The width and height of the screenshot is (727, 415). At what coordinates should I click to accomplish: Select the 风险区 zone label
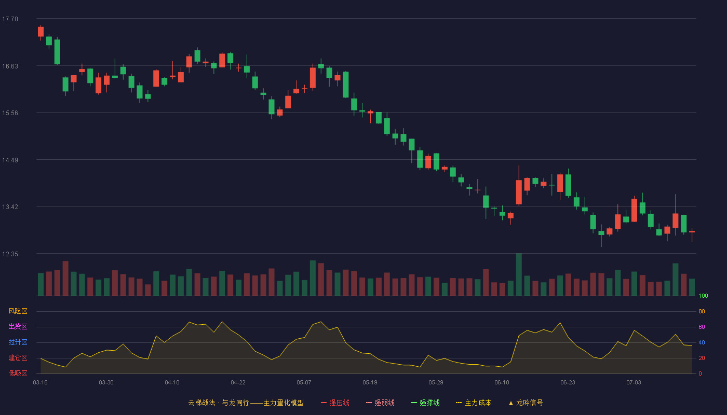tap(18, 311)
